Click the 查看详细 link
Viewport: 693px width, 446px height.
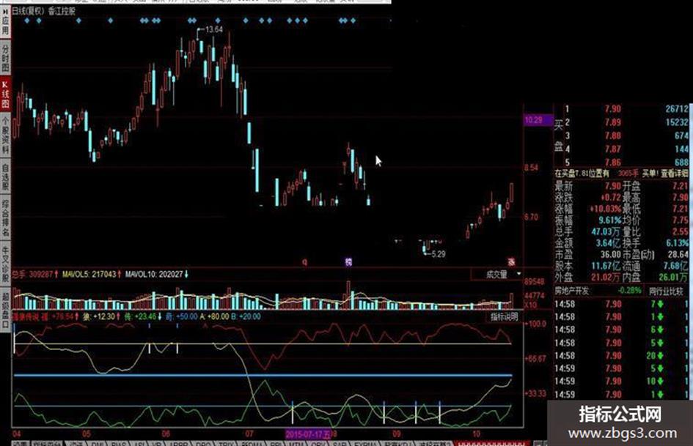[x=675, y=174]
